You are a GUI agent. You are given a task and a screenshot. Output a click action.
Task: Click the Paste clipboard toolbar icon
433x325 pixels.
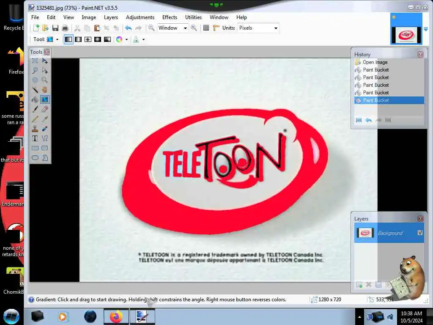coord(97,28)
